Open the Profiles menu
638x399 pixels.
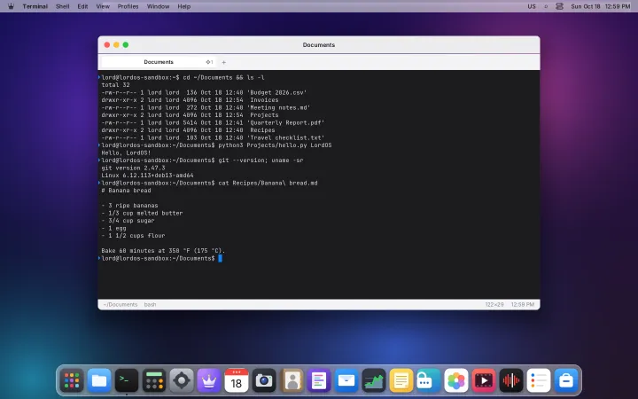coord(128,6)
